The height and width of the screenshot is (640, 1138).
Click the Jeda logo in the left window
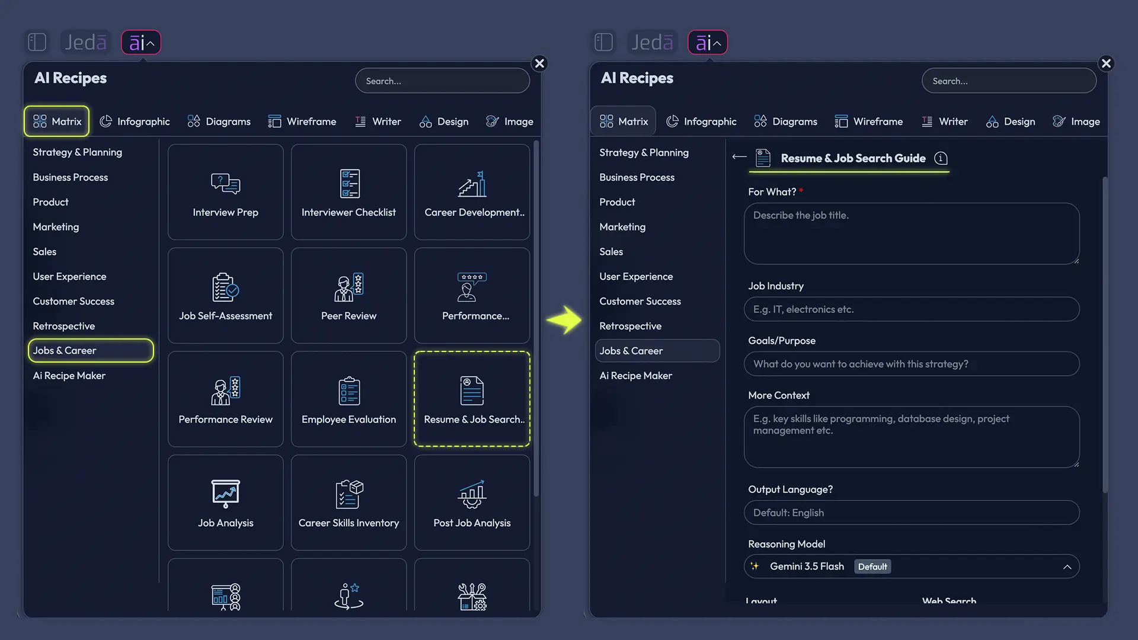(85, 42)
